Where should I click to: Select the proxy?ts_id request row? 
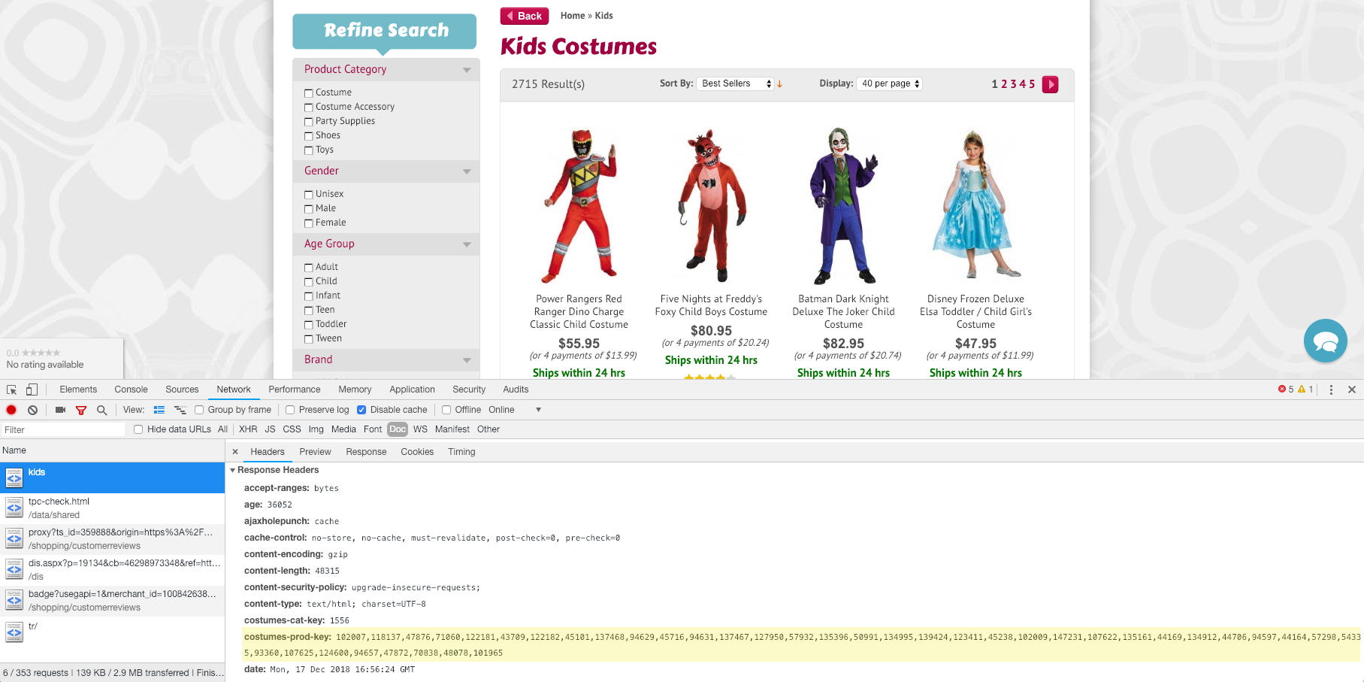pyautogui.click(x=113, y=539)
